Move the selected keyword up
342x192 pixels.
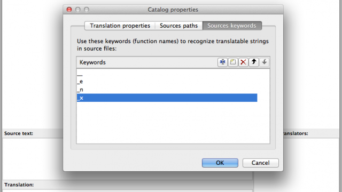[254, 62]
